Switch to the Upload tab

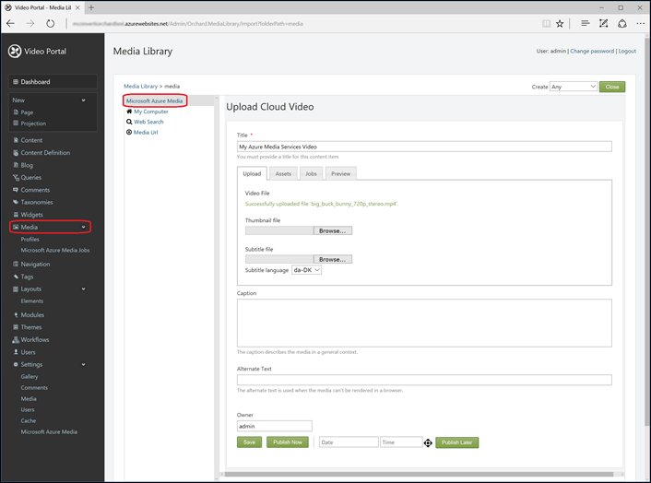pyautogui.click(x=252, y=173)
